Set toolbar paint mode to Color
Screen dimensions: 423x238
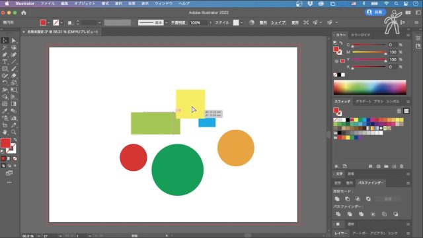tap(3, 159)
